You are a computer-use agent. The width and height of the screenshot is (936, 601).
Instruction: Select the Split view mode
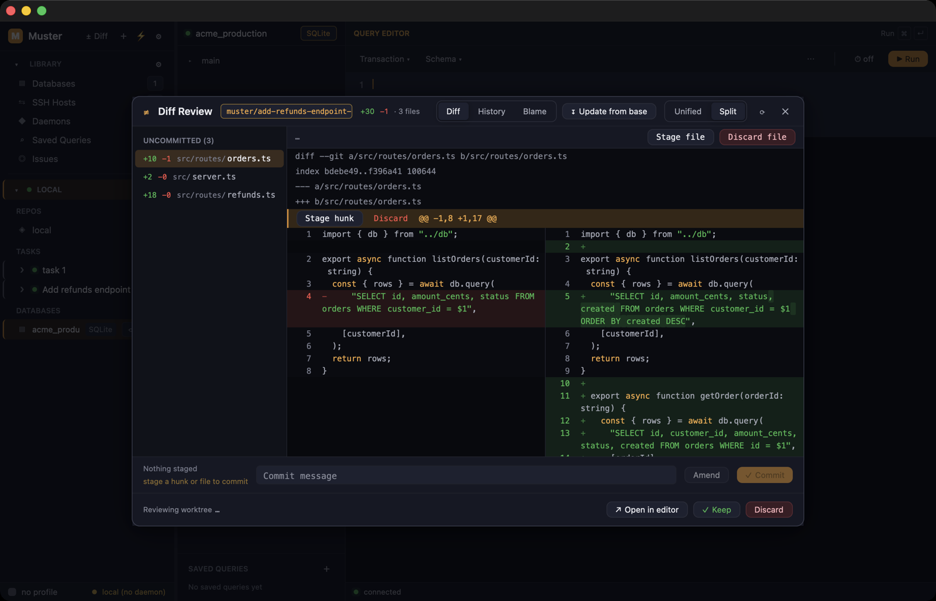pos(728,111)
